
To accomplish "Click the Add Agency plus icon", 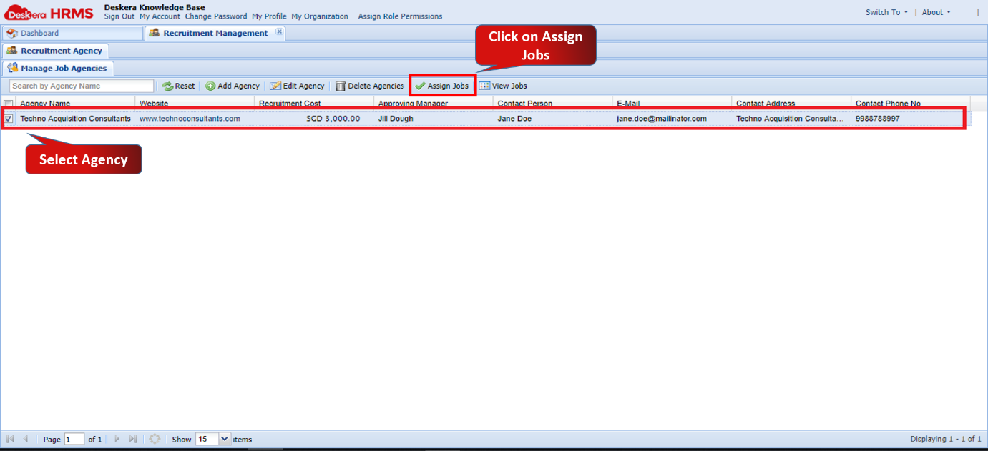I will pos(210,86).
